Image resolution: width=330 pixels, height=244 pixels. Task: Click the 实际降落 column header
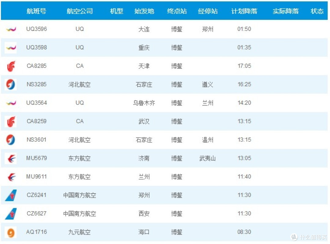point(286,11)
